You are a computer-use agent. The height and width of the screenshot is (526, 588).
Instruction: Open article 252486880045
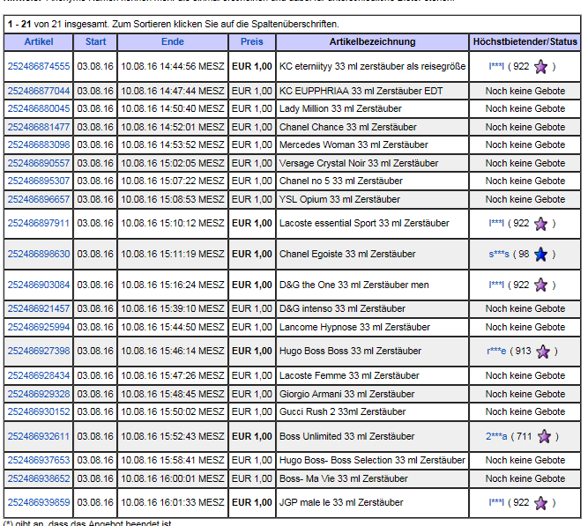pyautogui.click(x=39, y=108)
